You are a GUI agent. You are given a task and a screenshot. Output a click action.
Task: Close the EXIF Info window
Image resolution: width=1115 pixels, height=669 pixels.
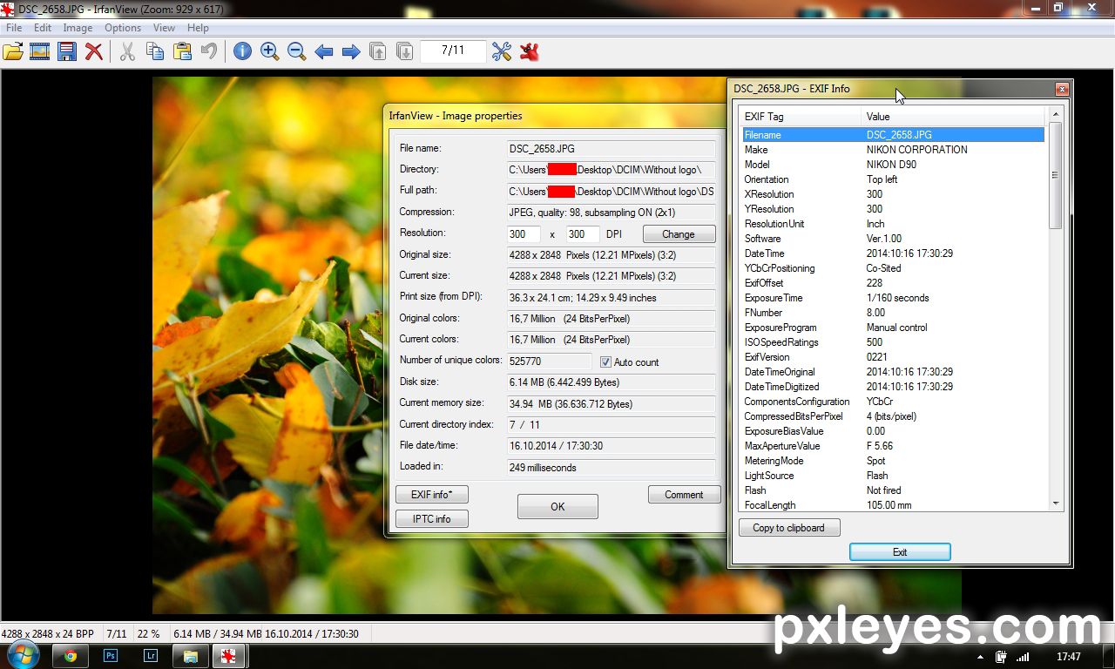pyautogui.click(x=1062, y=89)
